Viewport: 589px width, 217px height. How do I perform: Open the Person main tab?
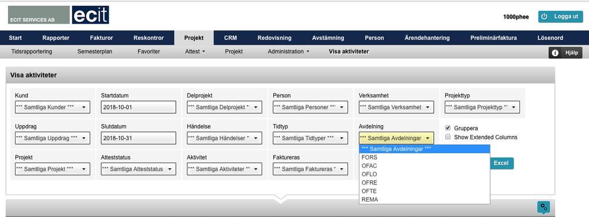[374, 38]
